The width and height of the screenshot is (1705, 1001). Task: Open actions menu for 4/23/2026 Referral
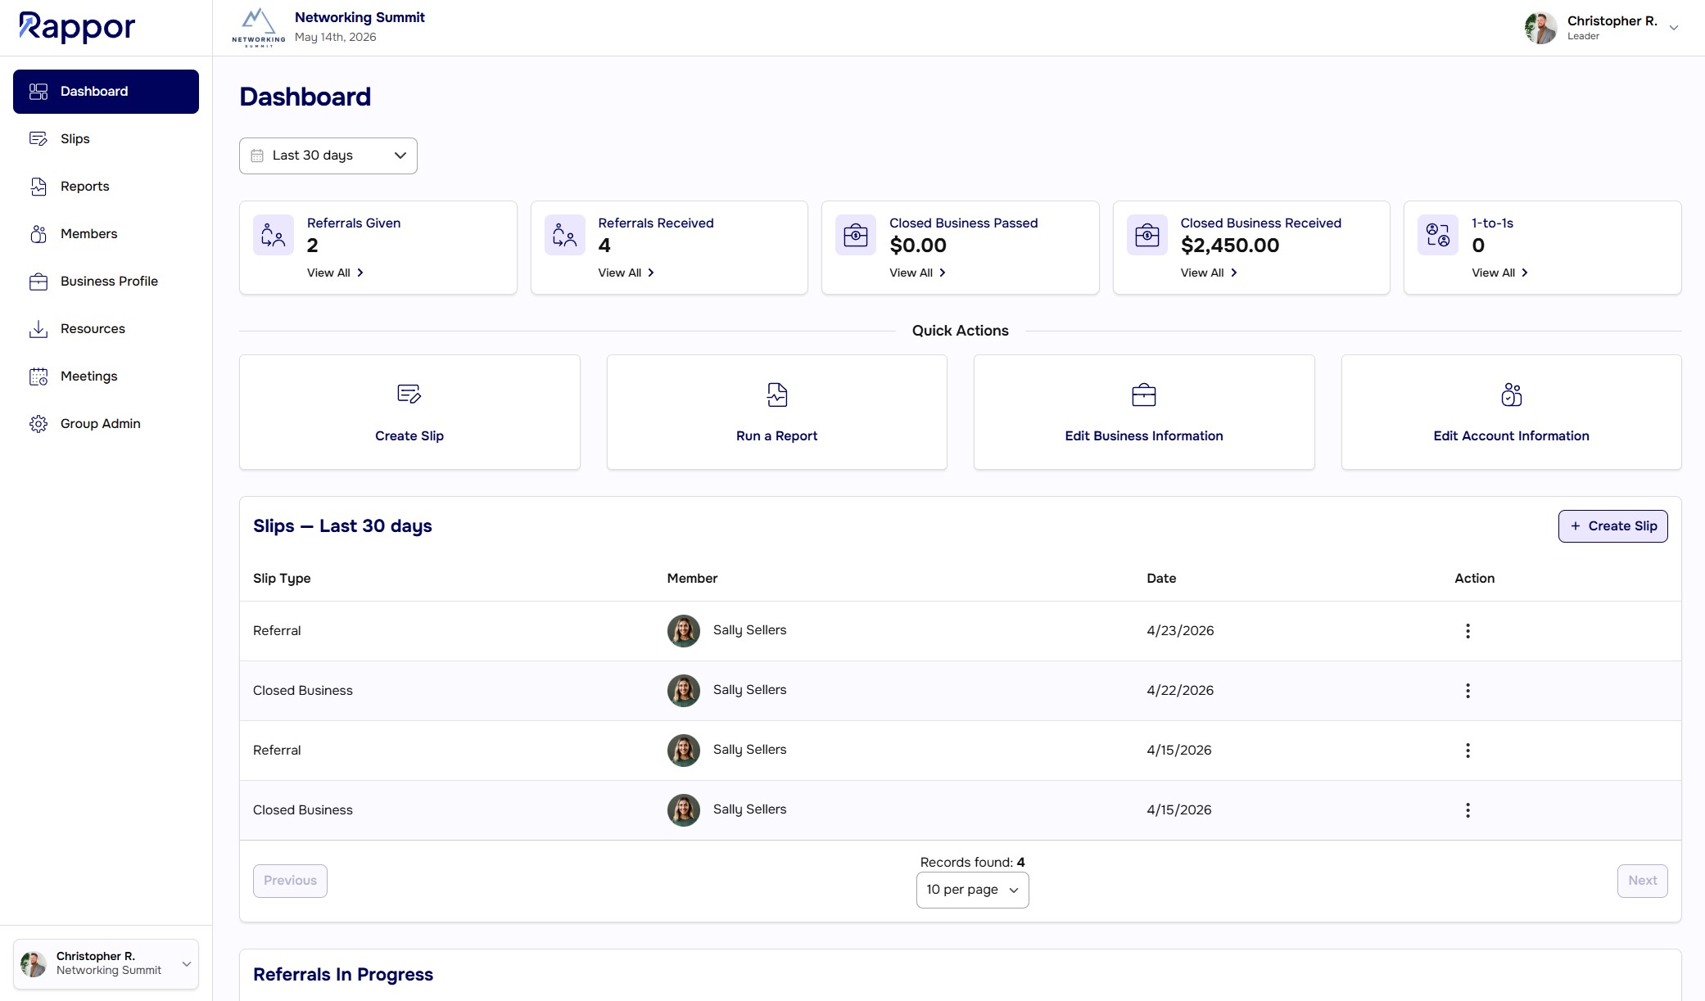[1468, 631]
